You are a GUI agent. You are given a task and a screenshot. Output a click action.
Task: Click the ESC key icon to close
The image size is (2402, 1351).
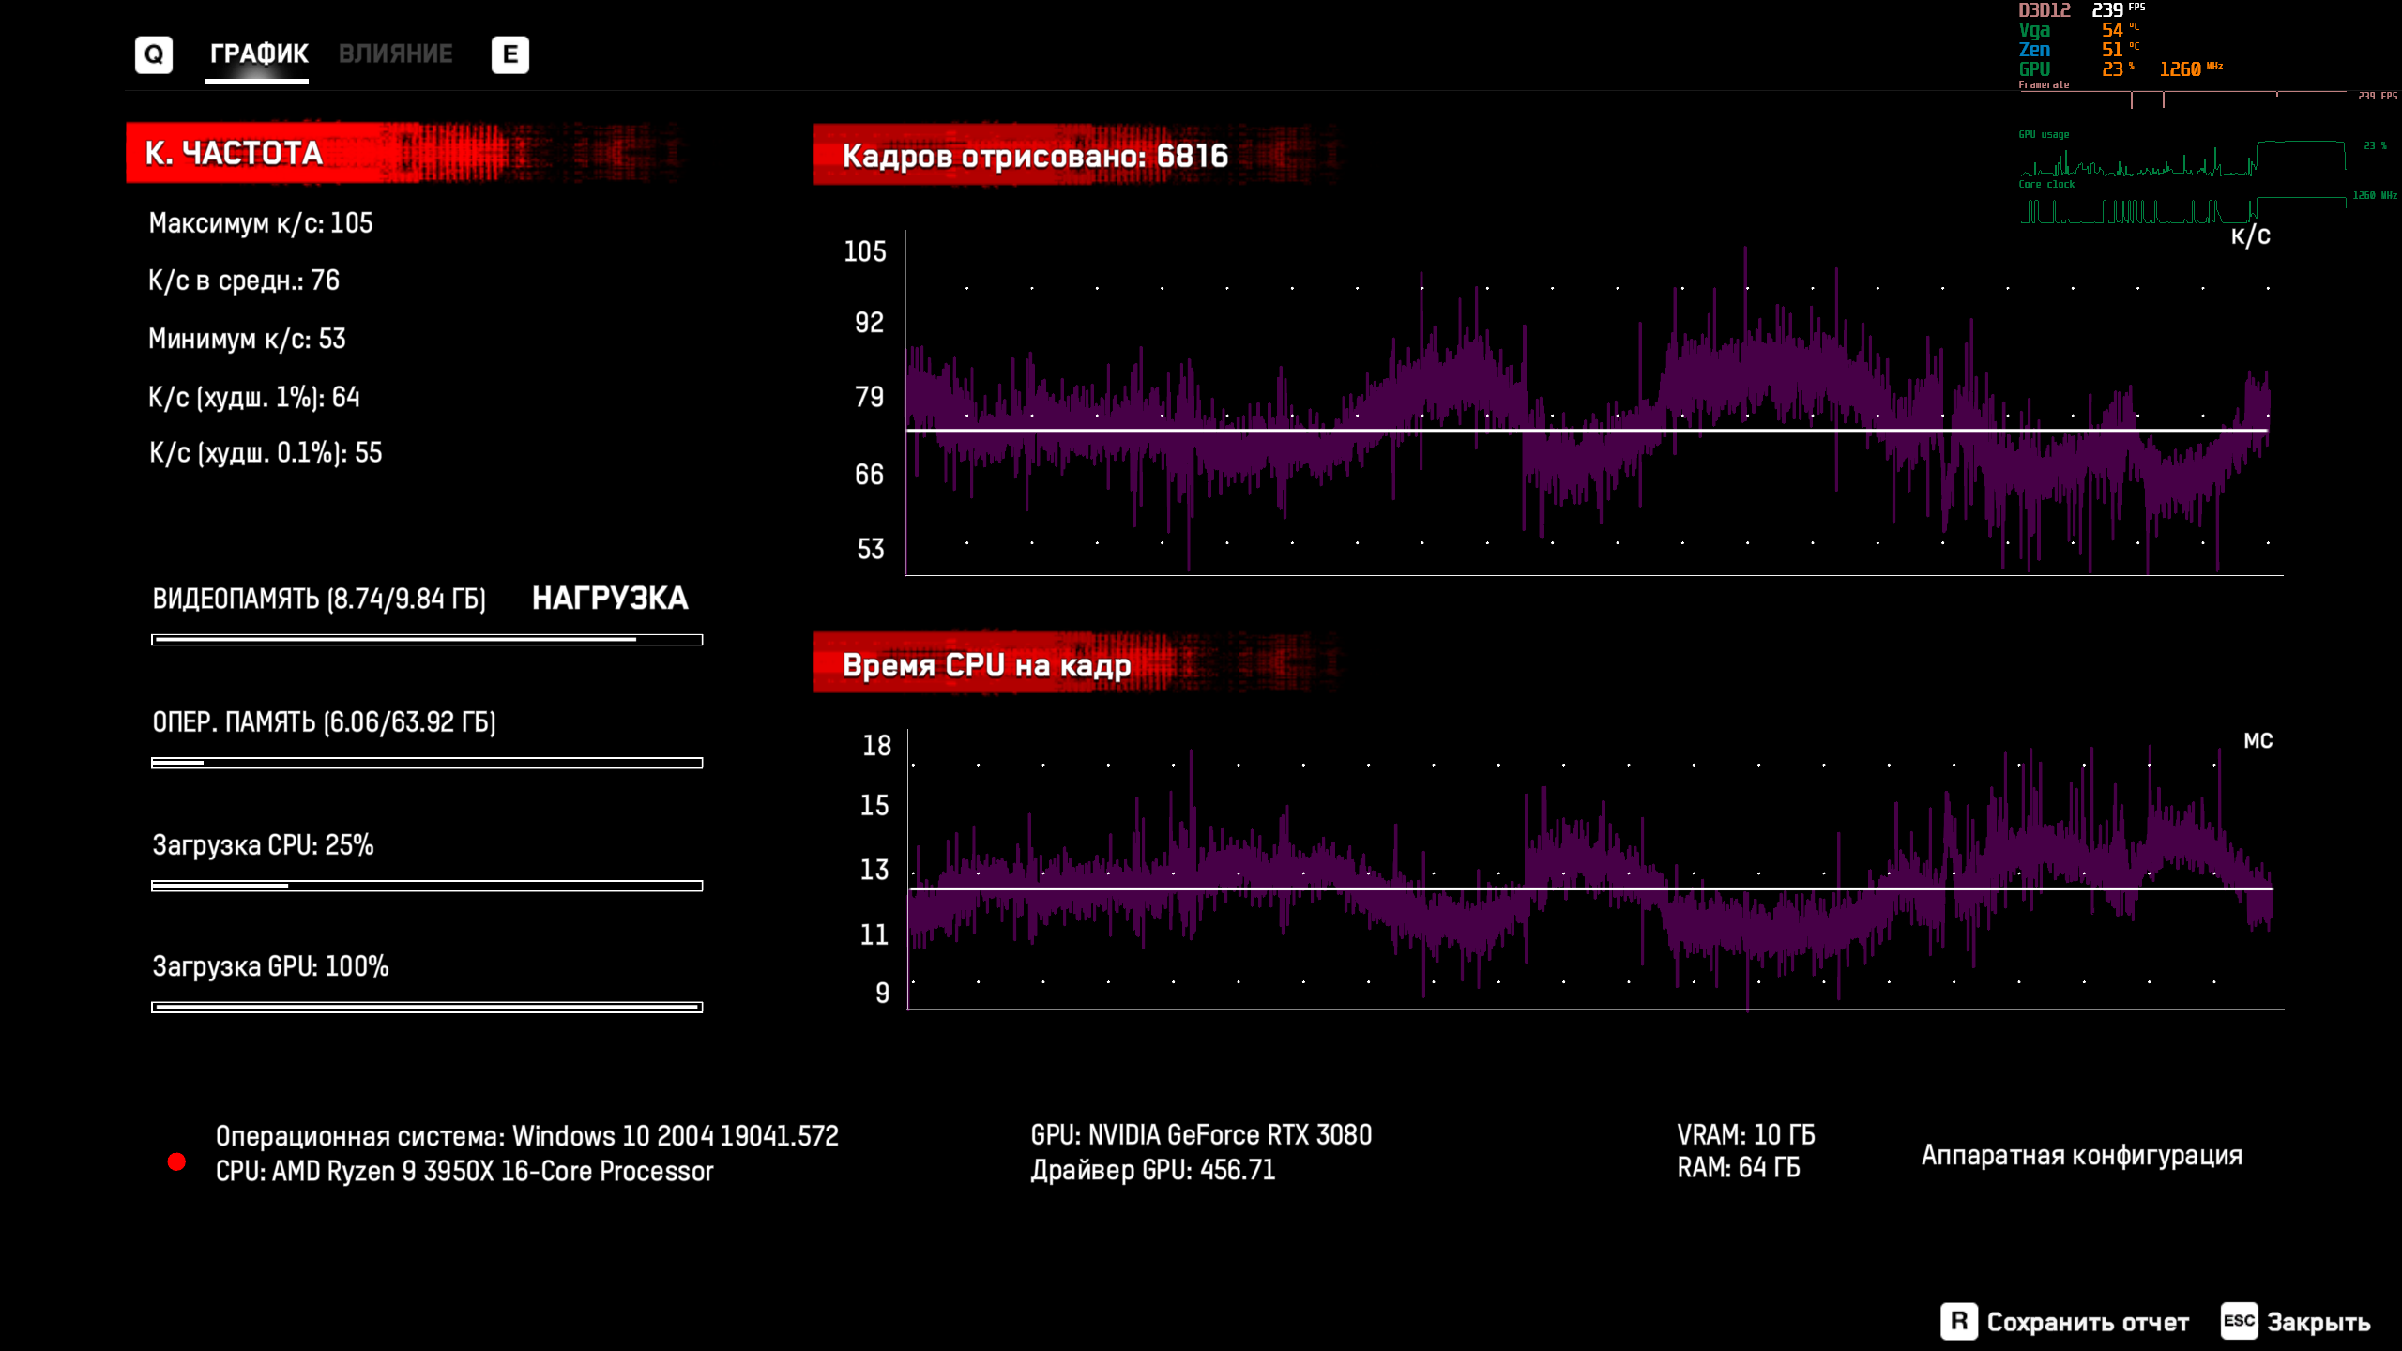(x=2239, y=1321)
